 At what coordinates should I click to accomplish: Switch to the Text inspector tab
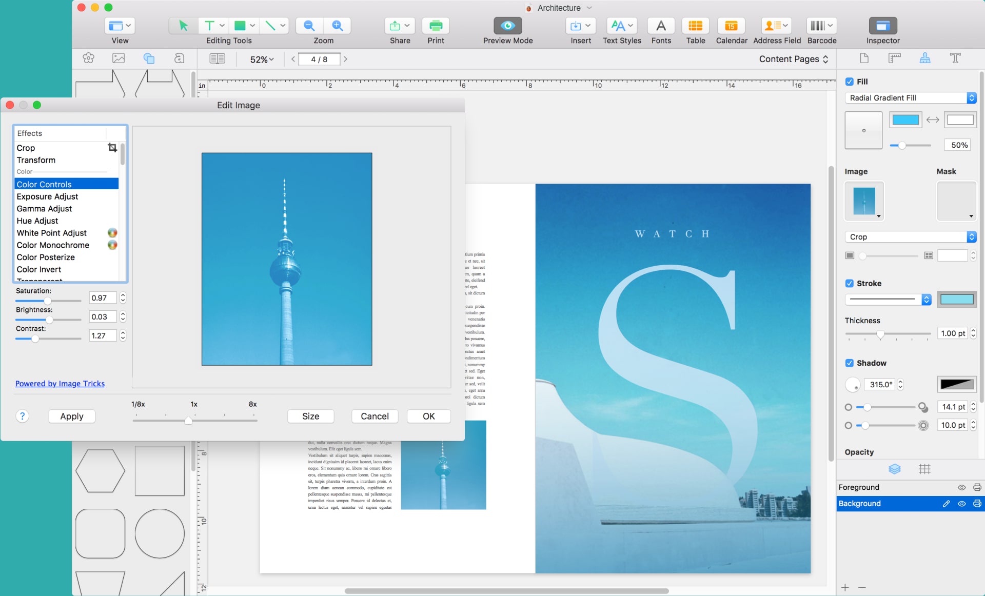(955, 58)
